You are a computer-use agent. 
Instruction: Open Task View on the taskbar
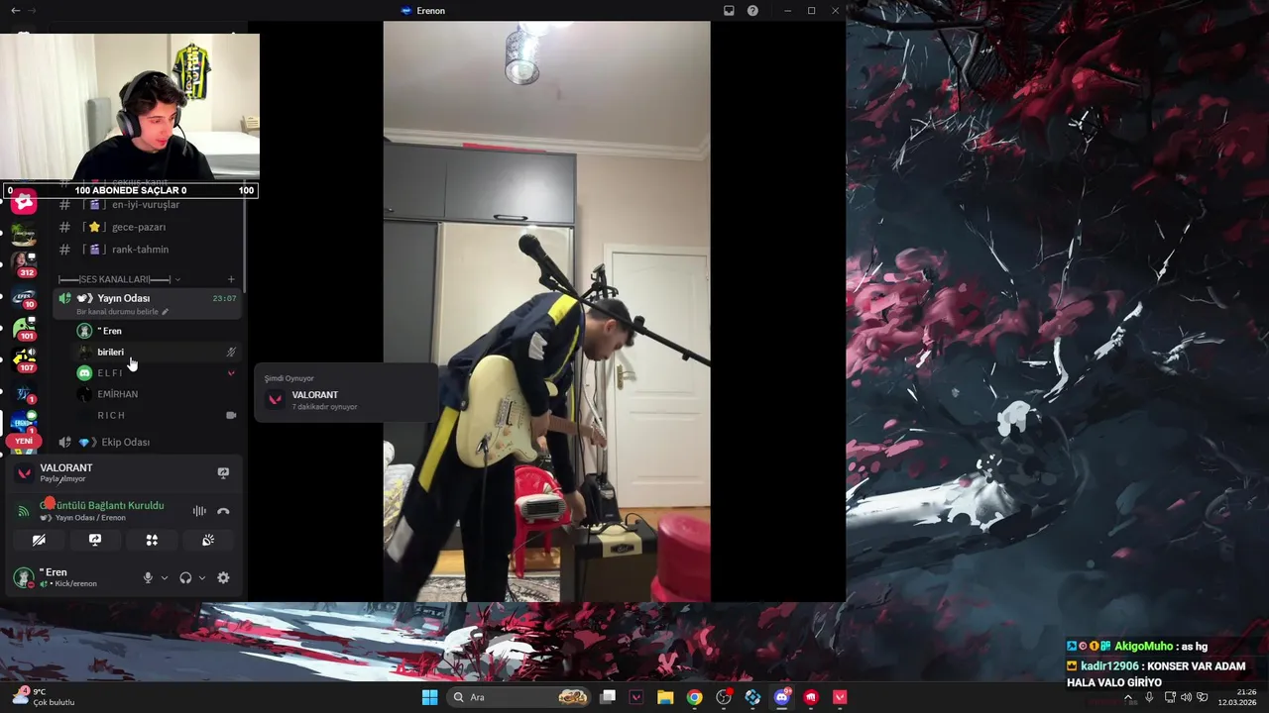click(x=608, y=697)
